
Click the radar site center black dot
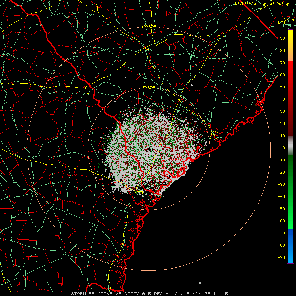tap(149, 149)
